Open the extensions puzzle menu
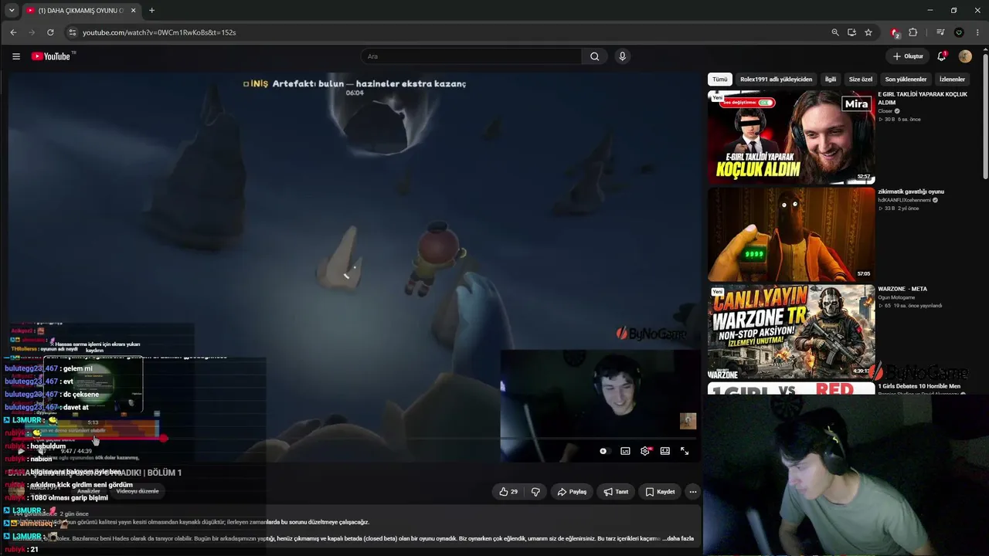Image resolution: width=989 pixels, height=556 pixels. click(x=913, y=32)
